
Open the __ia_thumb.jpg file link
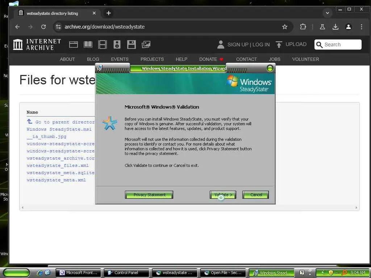tap(47, 136)
